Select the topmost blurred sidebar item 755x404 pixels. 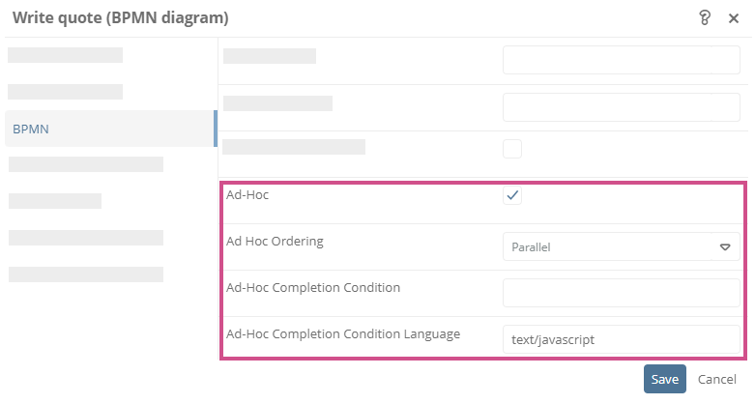click(x=65, y=55)
